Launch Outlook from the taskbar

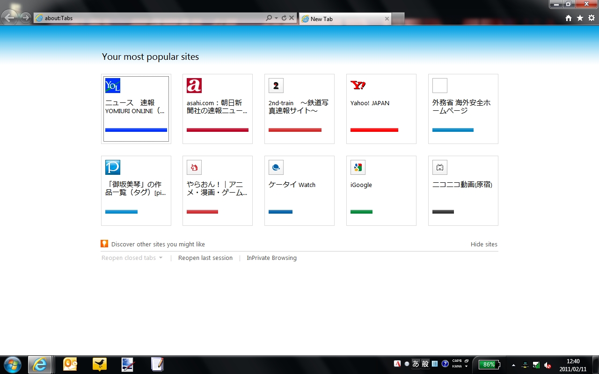point(70,365)
